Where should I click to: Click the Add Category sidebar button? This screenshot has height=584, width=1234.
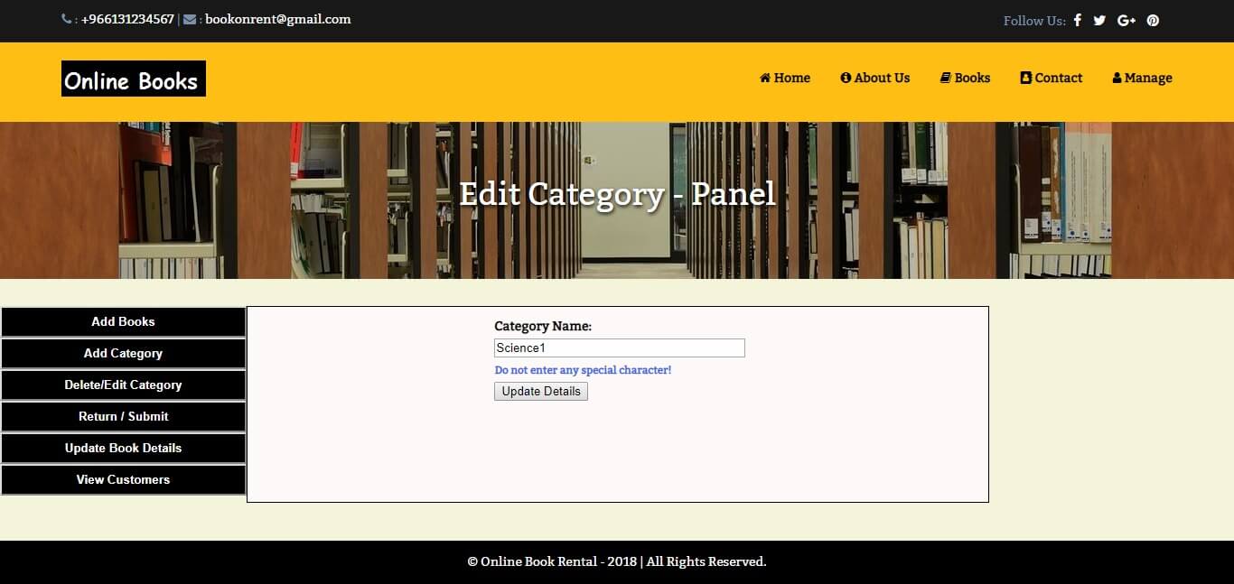point(123,354)
